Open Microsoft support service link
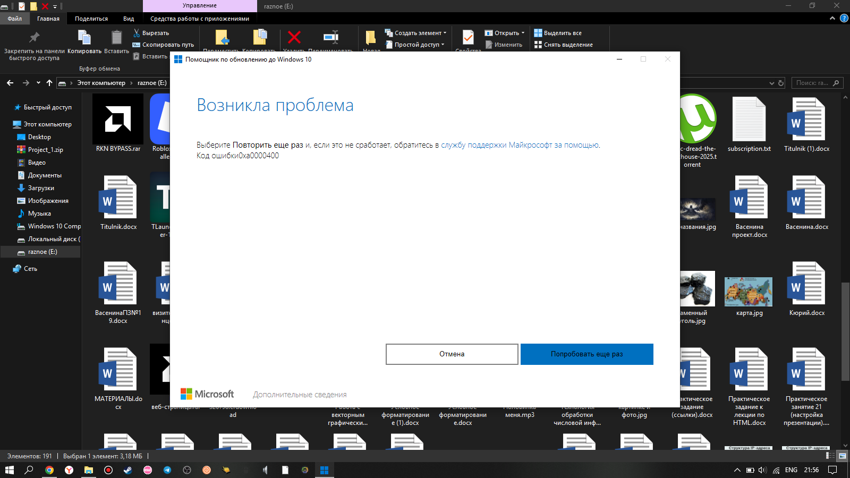The height and width of the screenshot is (478, 850). click(520, 145)
